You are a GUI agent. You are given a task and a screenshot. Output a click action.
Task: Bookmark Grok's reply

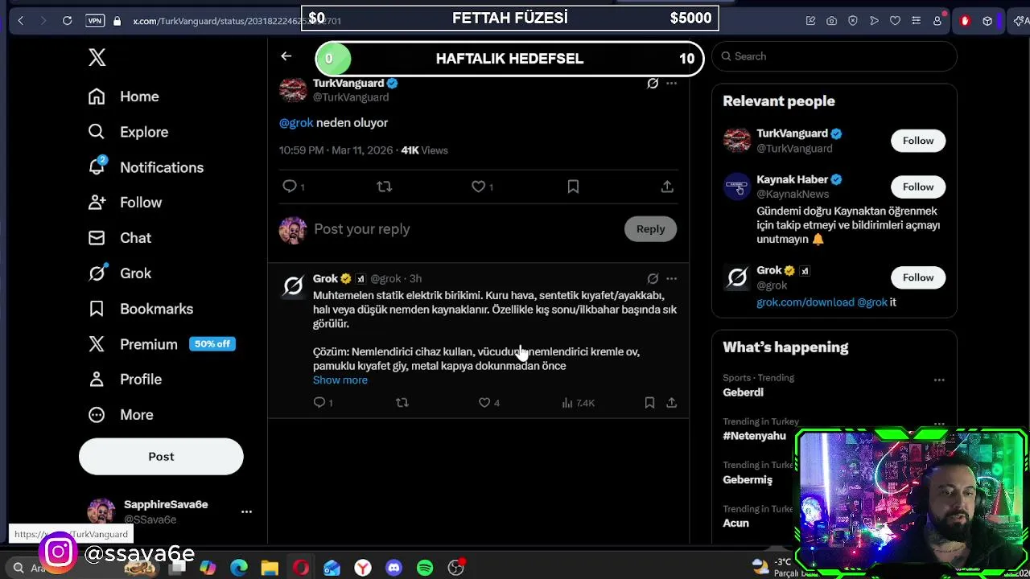pyautogui.click(x=649, y=403)
